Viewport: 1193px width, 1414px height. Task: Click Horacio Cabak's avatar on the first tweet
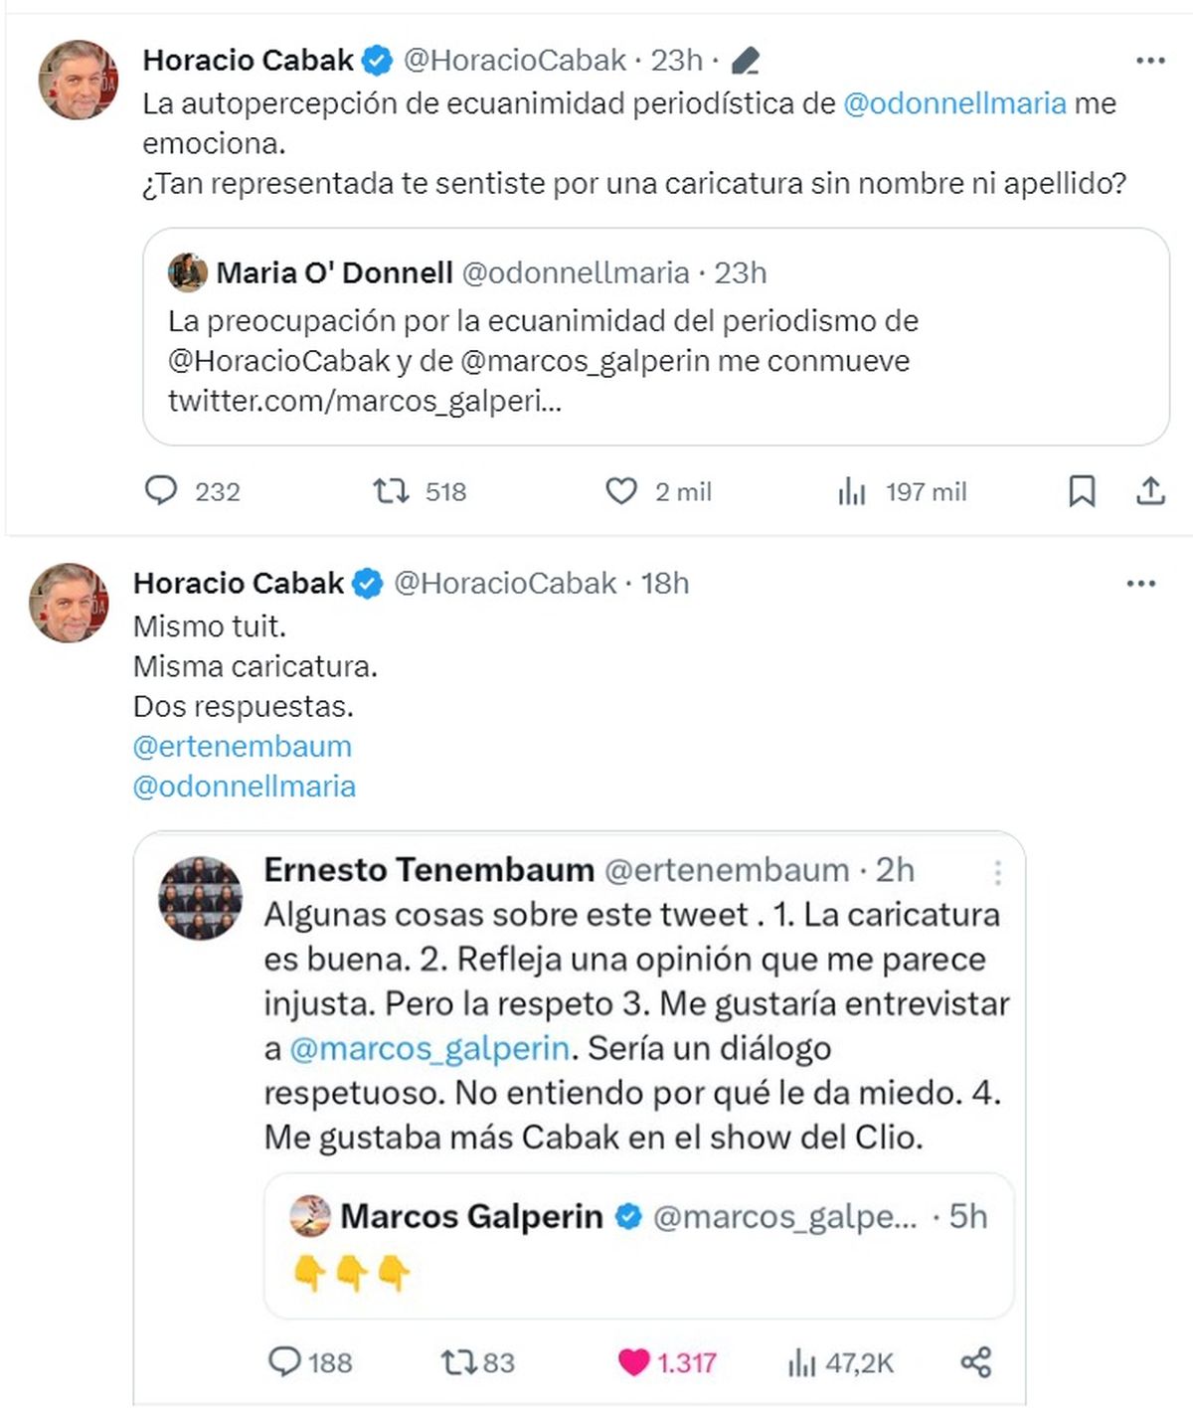pyautogui.click(x=78, y=81)
